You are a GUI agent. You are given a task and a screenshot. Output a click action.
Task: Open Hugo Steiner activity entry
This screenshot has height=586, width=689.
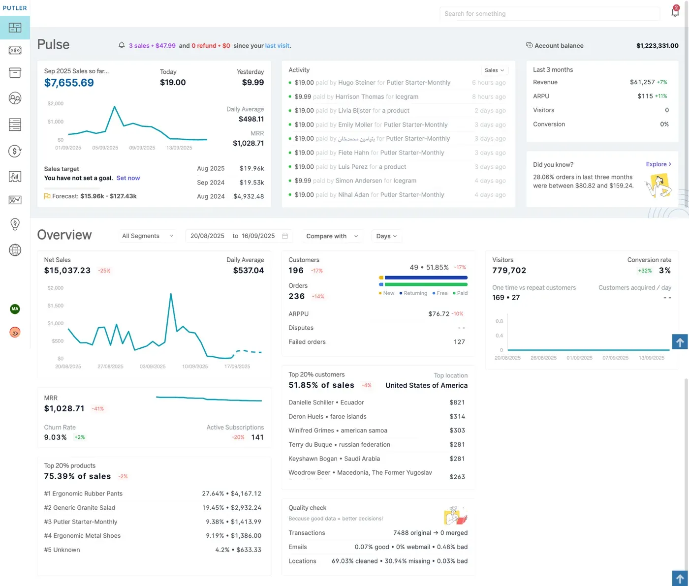(x=397, y=83)
